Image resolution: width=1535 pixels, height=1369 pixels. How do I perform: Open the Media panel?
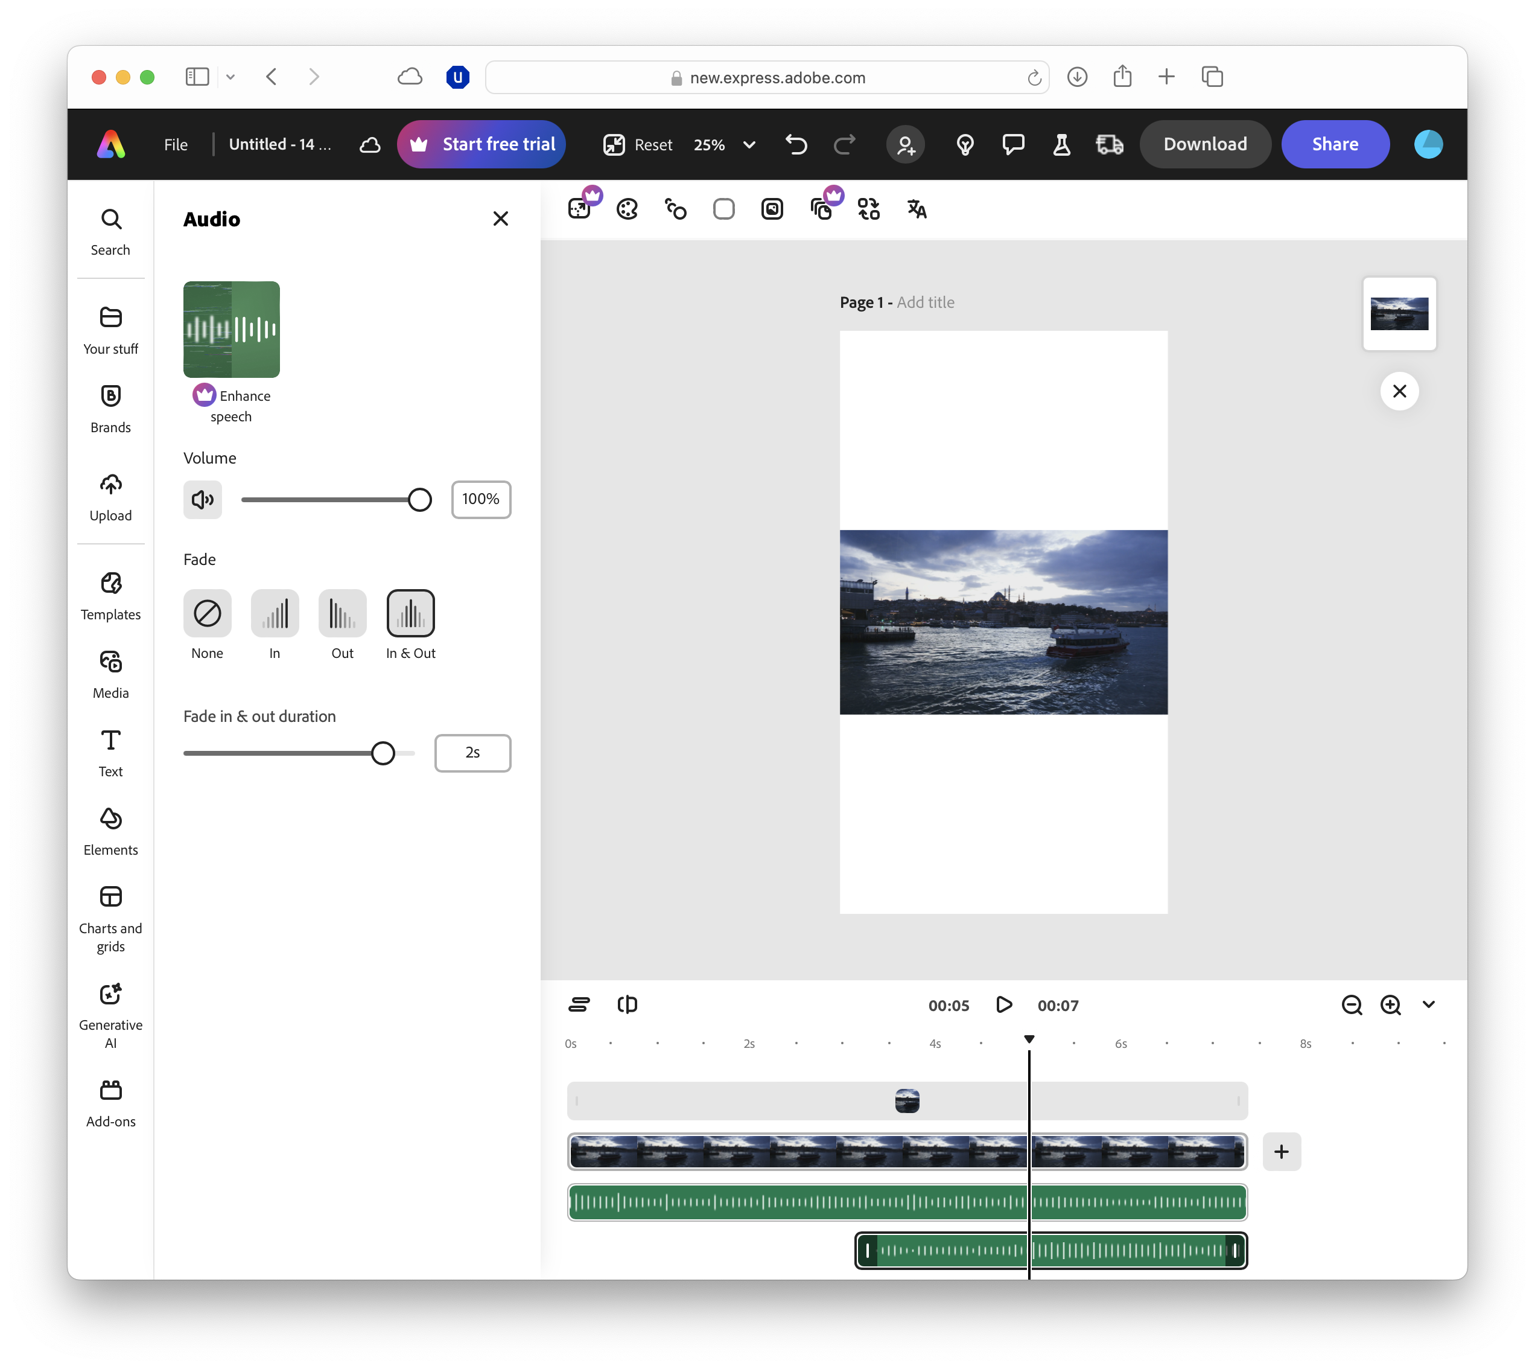point(110,675)
